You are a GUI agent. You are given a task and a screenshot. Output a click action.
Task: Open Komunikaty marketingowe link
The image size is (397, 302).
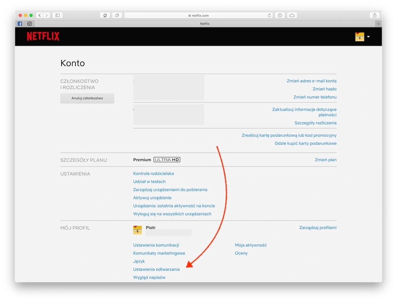[x=159, y=253]
